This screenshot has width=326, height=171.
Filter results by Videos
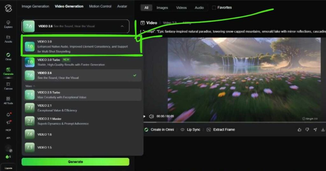pyautogui.click(x=181, y=8)
